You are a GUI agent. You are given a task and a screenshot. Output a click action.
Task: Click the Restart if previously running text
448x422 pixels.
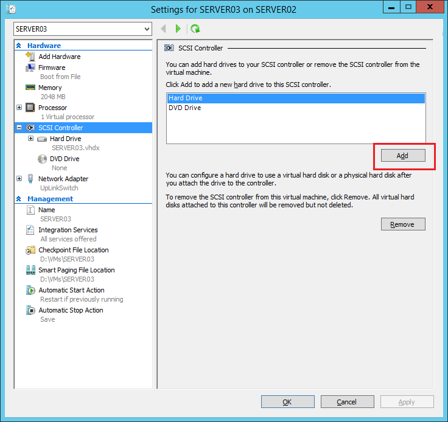[82, 299]
